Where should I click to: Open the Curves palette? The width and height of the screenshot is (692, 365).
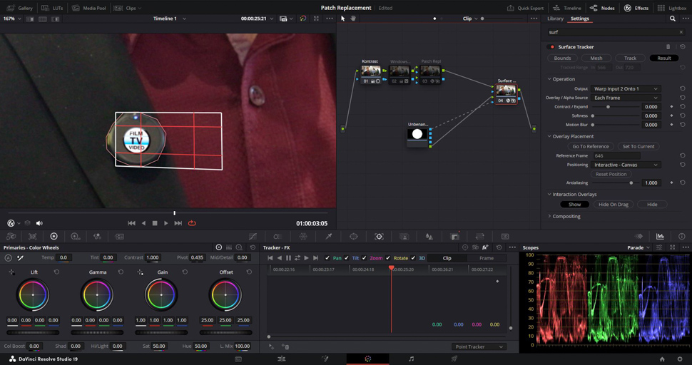point(253,236)
